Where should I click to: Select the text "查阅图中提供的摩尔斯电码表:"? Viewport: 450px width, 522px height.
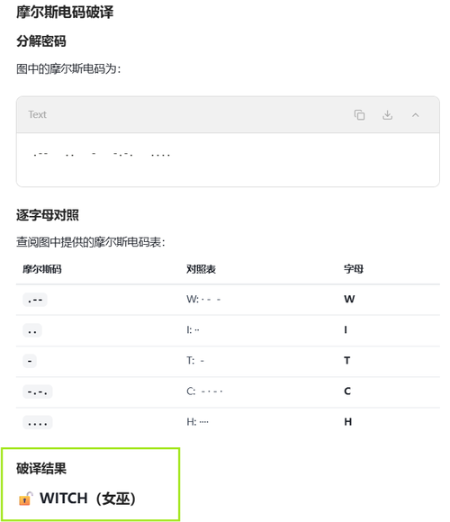pyautogui.click(x=91, y=242)
